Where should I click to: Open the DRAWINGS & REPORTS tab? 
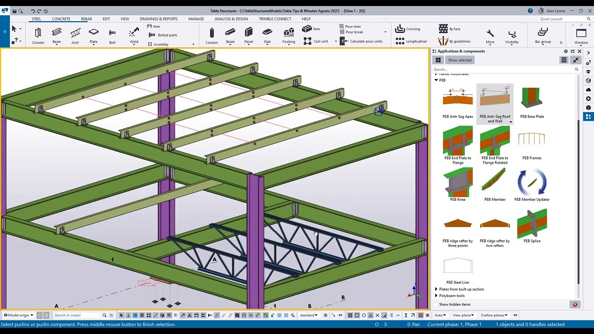tap(159, 19)
